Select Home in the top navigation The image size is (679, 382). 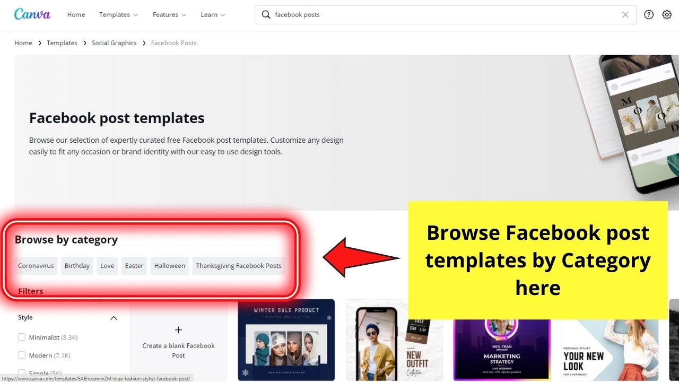coord(76,14)
